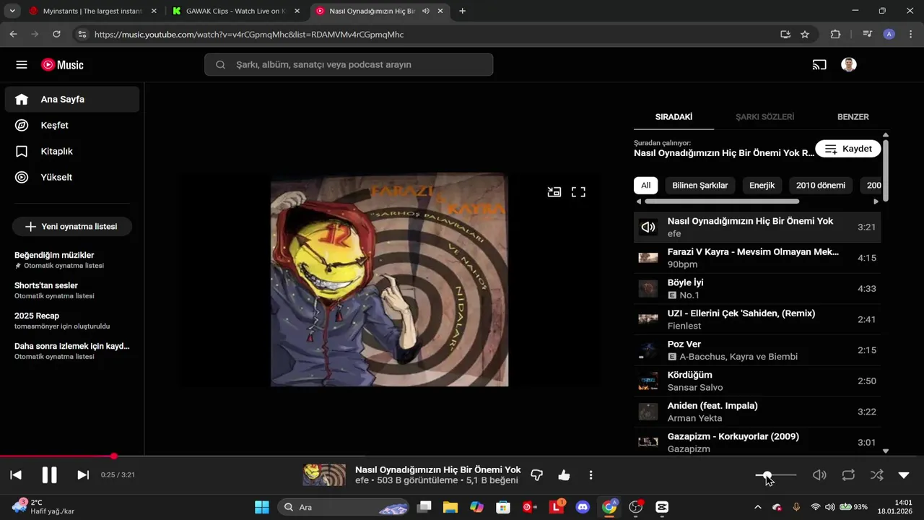Screen dimensions: 924x520
Task: Open Shorts'tan sesler playlist
Action: (x=72, y=290)
